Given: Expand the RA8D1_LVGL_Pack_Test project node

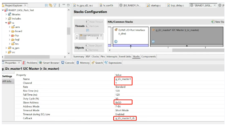Looking at the screenshot, I should (3, 10).
